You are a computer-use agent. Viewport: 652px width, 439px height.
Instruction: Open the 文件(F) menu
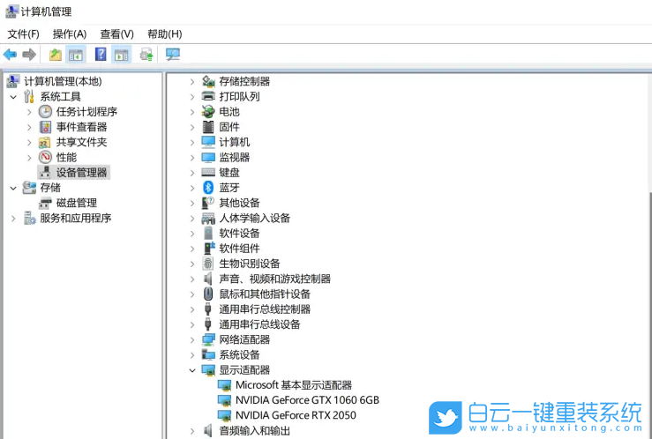[x=23, y=34]
